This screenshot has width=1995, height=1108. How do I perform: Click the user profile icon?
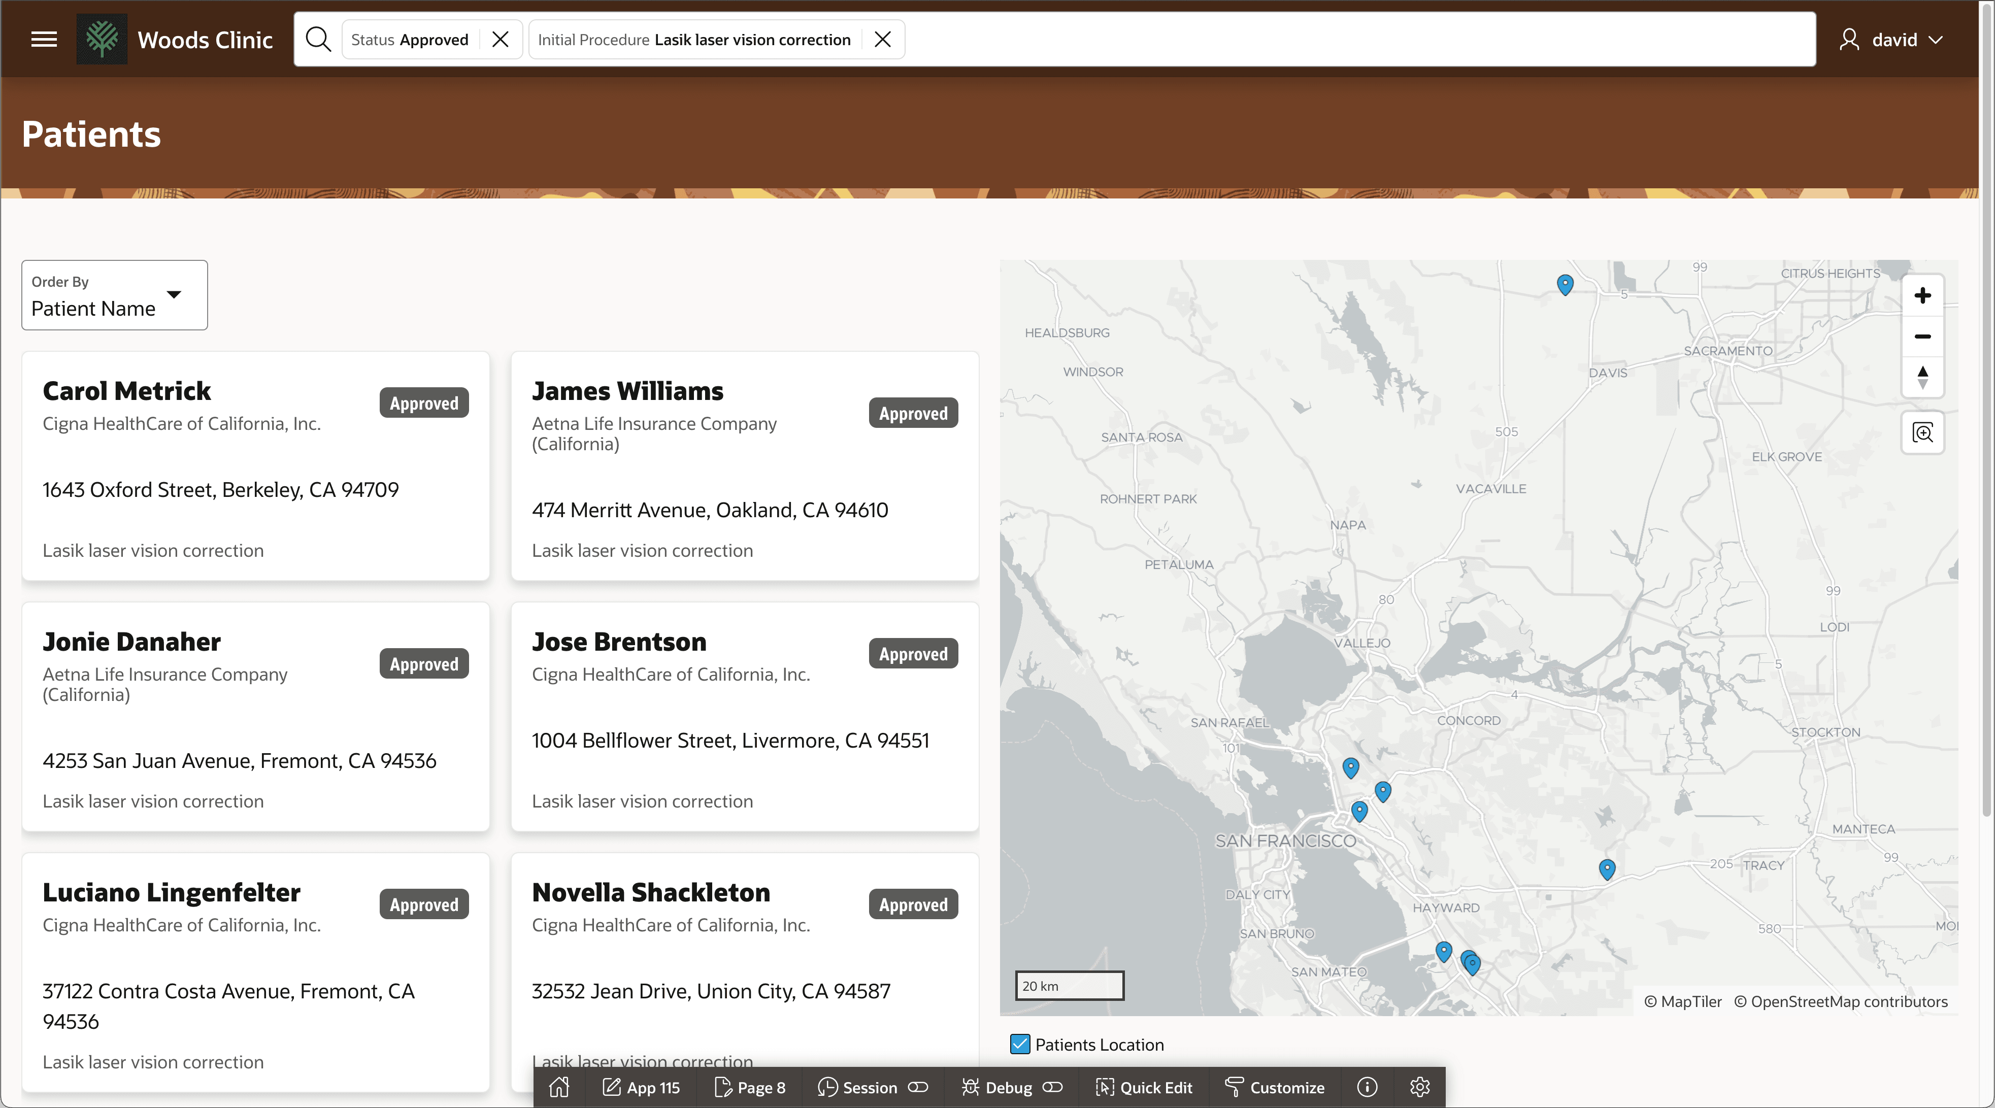[x=1849, y=40]
